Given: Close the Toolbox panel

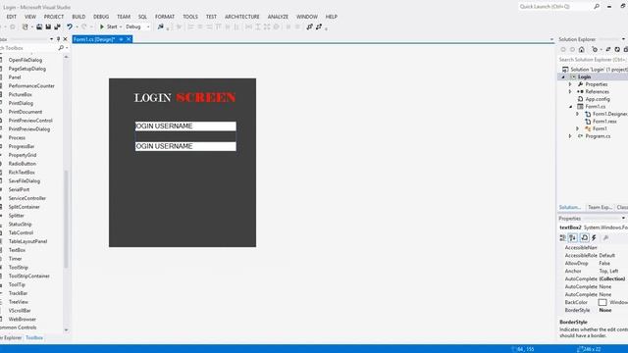Looking at the screenshot, I should pyautogui.click(x=66, y=39).
